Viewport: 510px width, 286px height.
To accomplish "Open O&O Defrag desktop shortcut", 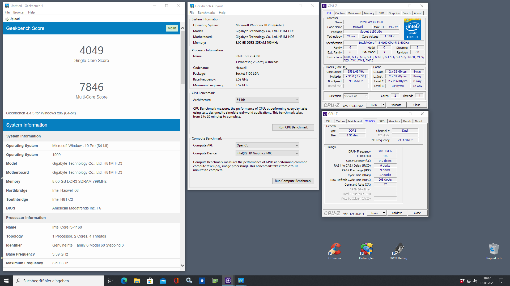I will pos(398,251).
